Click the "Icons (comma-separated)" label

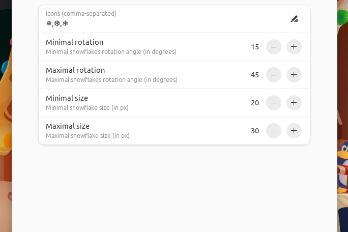coord(81,14)
